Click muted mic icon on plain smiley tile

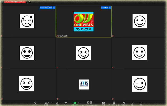click(x=113, y=36)
